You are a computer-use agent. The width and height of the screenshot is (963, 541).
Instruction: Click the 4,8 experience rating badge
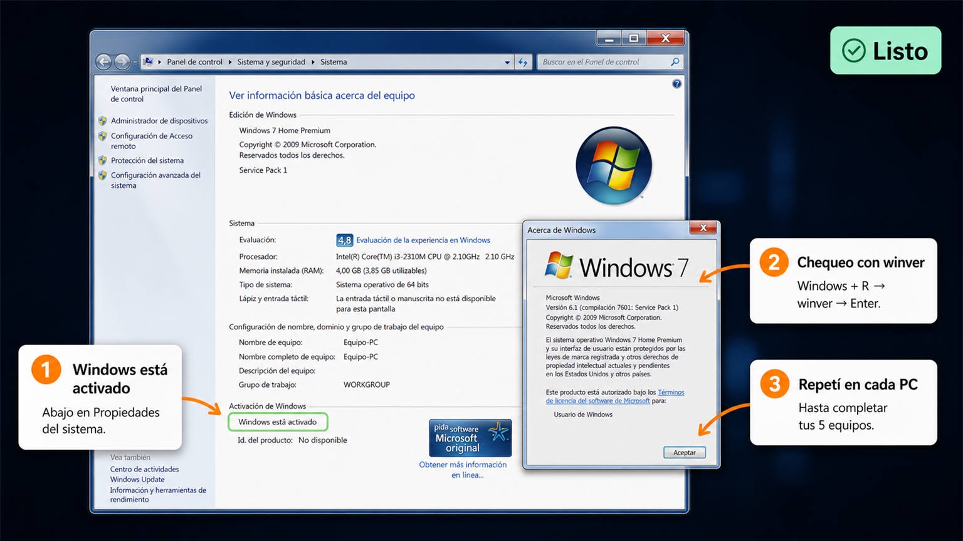(344, 240)
